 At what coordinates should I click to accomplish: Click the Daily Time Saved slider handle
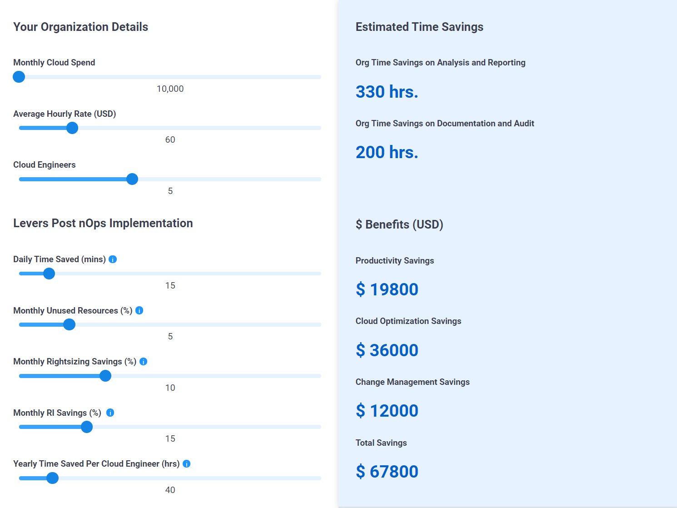pyautogui.click(x=49, y=274)
